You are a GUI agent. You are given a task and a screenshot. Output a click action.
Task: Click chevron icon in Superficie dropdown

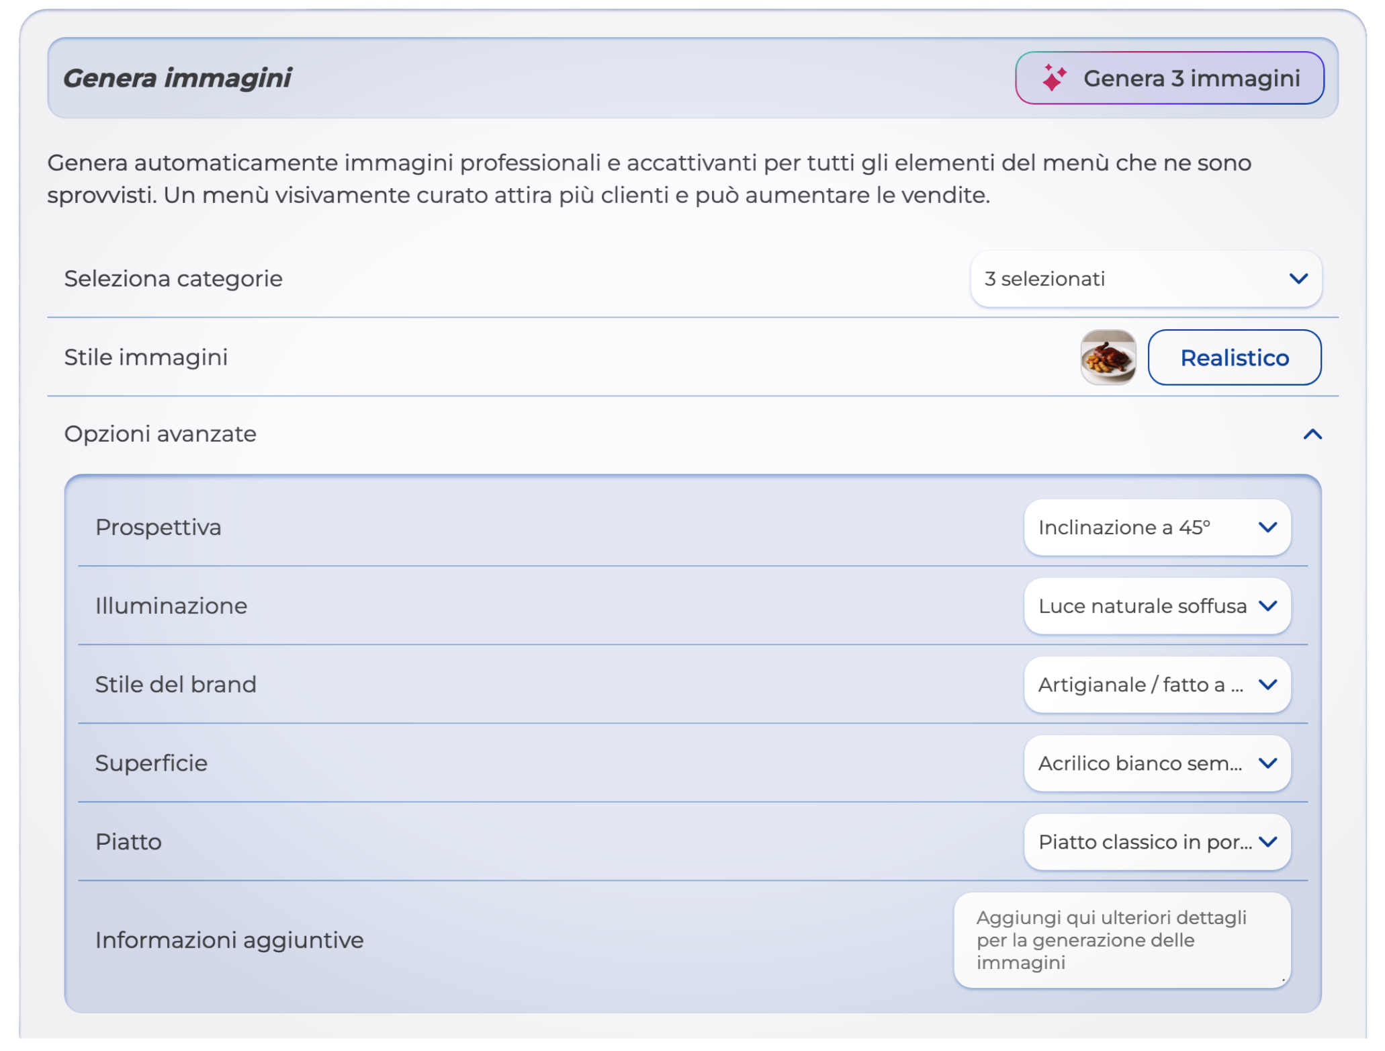(1267, 763)
